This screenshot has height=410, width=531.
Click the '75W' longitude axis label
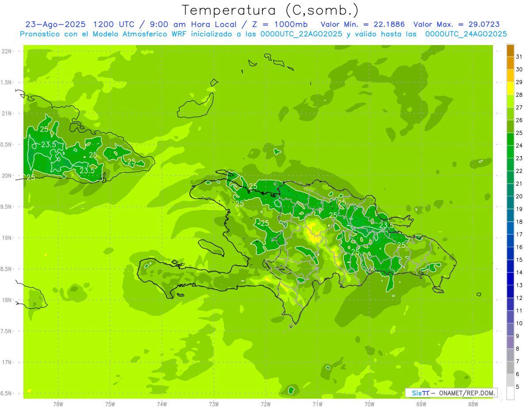tap(110, 404)
